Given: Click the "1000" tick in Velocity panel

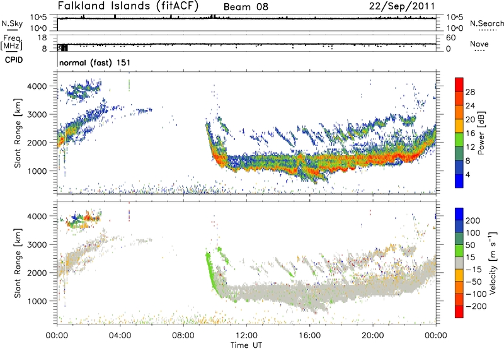Looking at the screenshot, I should click(x=37, y=301).
